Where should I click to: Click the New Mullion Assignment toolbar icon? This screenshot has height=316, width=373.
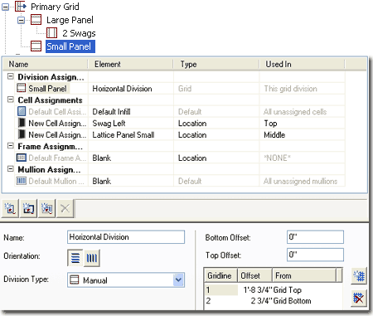46,208
